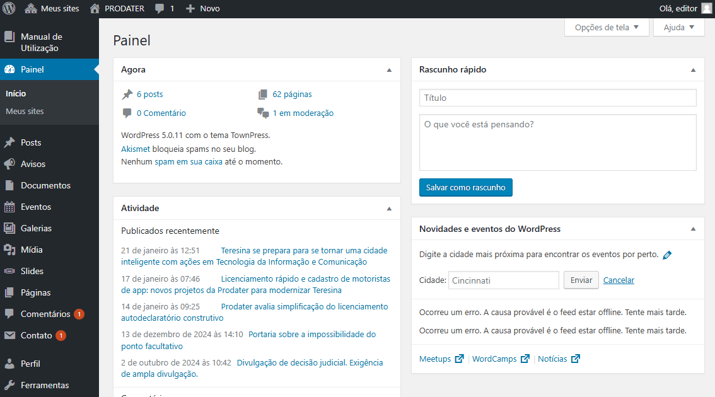Click comment bubble icon beside 0 Comentário
This screenshot has width=715, height=397.
[x=127, y=113]
